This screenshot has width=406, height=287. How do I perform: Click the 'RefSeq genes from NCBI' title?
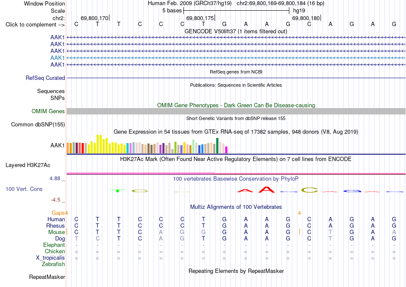tap(236, 72)
